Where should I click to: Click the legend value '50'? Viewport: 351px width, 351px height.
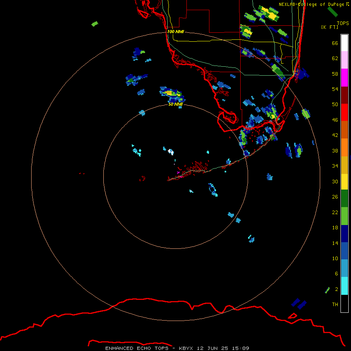point(335,104)
